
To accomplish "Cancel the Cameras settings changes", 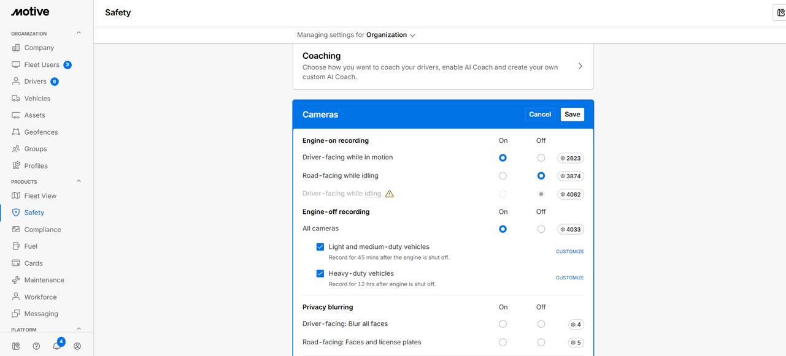I will [x=540, y=115].
